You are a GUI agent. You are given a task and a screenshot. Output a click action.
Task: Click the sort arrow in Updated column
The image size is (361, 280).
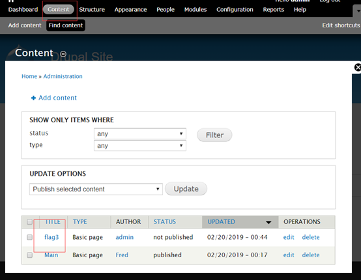(268, 222)
